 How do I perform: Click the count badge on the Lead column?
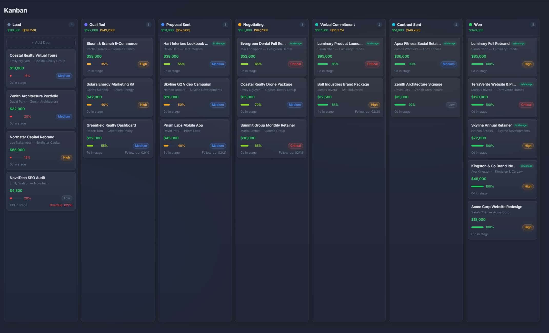point(72,25)
